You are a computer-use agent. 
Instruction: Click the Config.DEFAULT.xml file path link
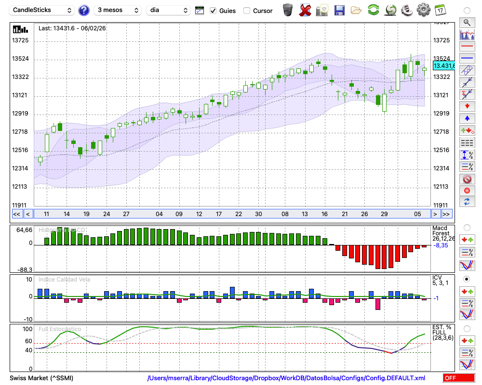tap(286, 378)
